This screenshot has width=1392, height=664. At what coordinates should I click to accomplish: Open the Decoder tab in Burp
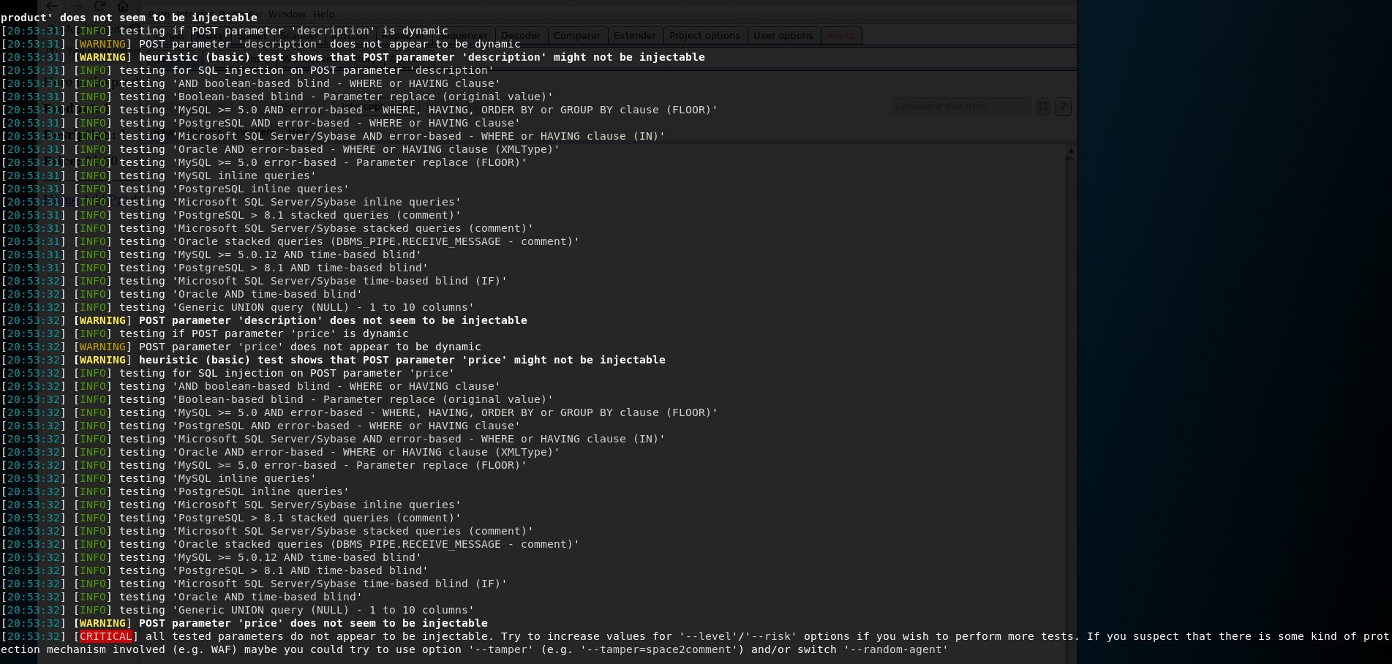pos(520,35)
